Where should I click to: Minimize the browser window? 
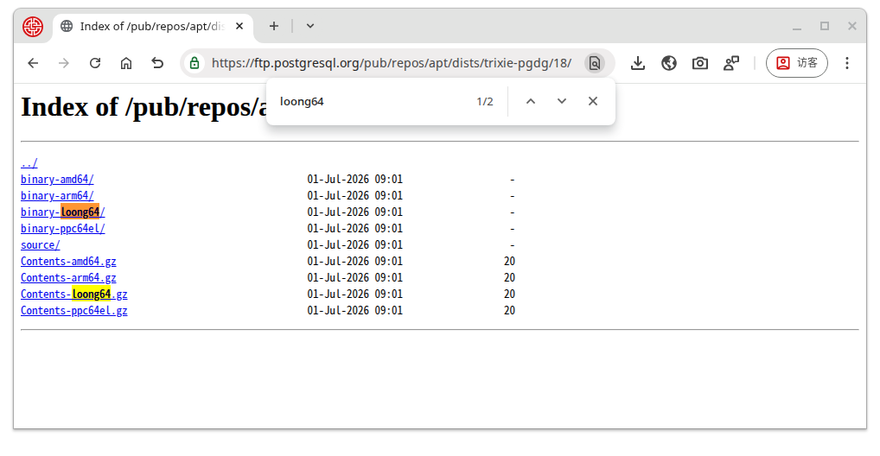tap(797, 27)
